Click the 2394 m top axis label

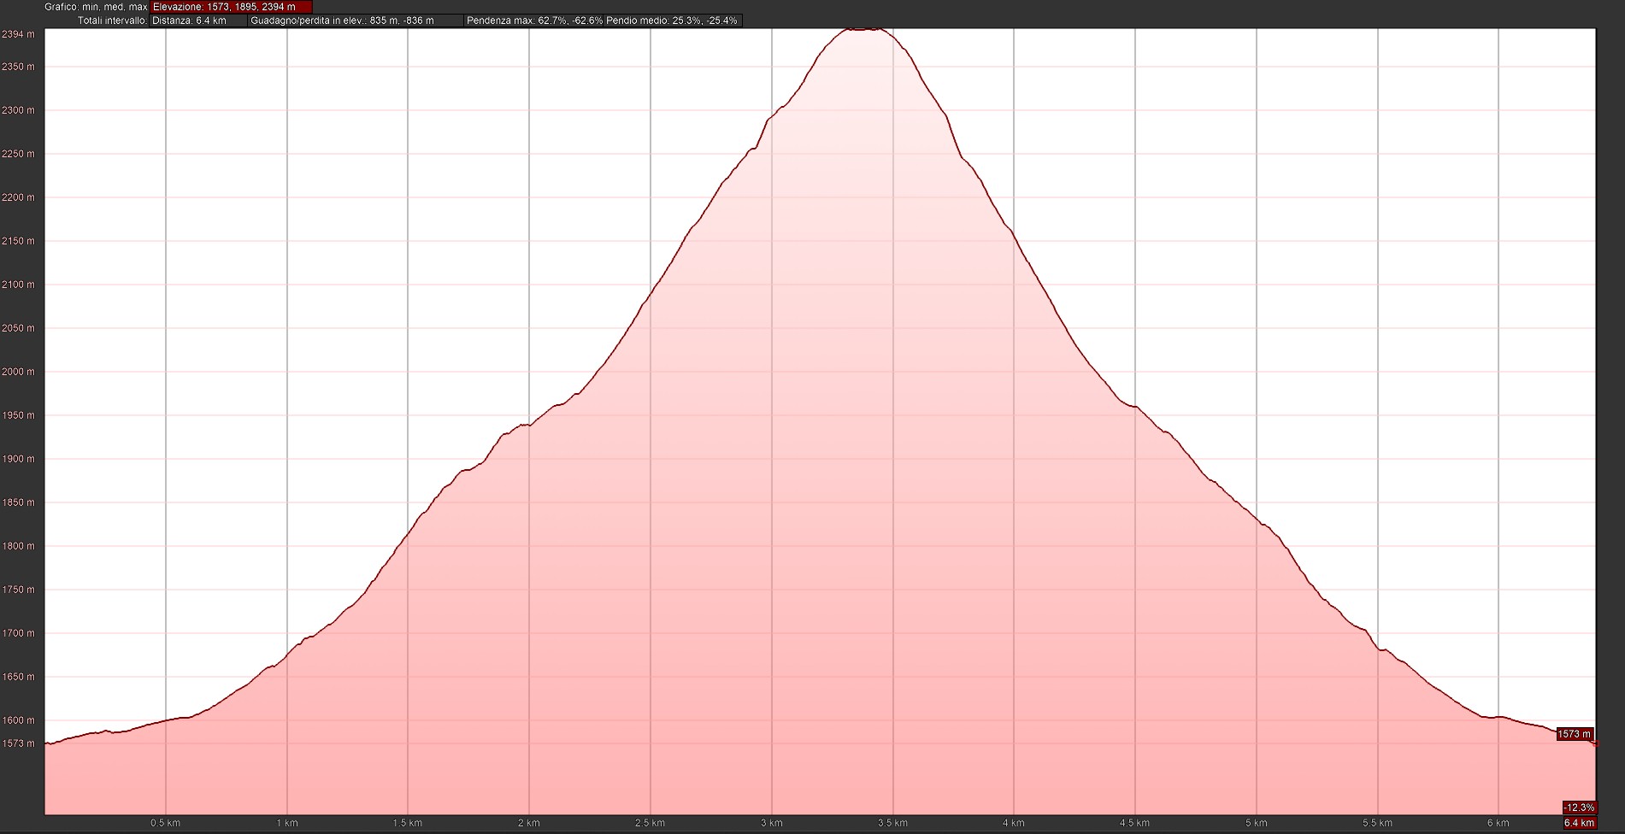pyautogui.click(x=18, y=35)
